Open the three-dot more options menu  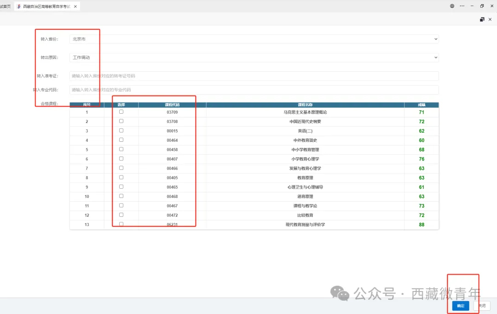point(462,6)
